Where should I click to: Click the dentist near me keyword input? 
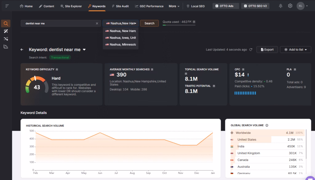58,23
